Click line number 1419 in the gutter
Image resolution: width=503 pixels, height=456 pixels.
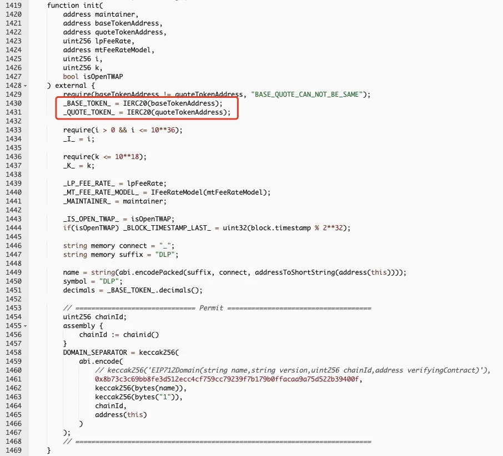[13, 6]
